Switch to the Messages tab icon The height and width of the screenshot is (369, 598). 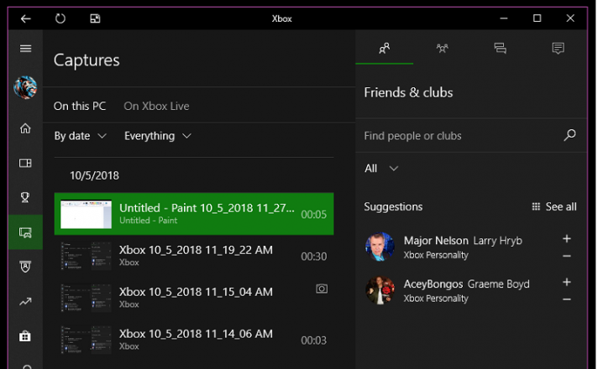tap(500, 48)
